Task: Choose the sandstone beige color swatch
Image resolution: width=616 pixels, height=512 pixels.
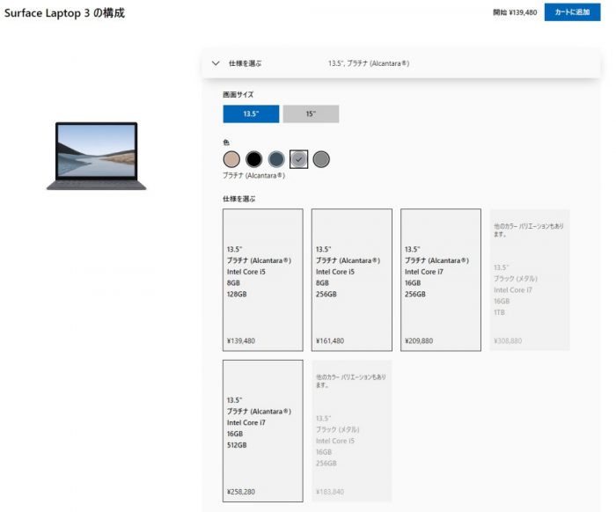Action: (x=231, y=159)
